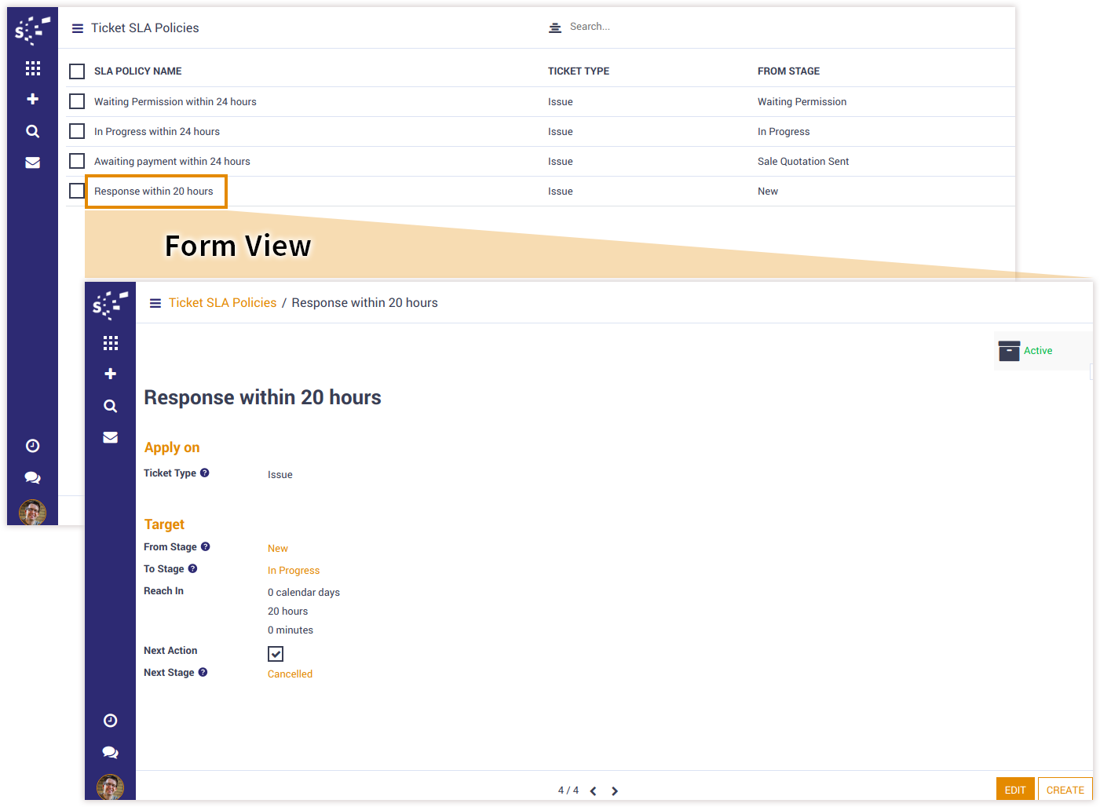Open the apps grid in the form view sidebar

point(111,343)
